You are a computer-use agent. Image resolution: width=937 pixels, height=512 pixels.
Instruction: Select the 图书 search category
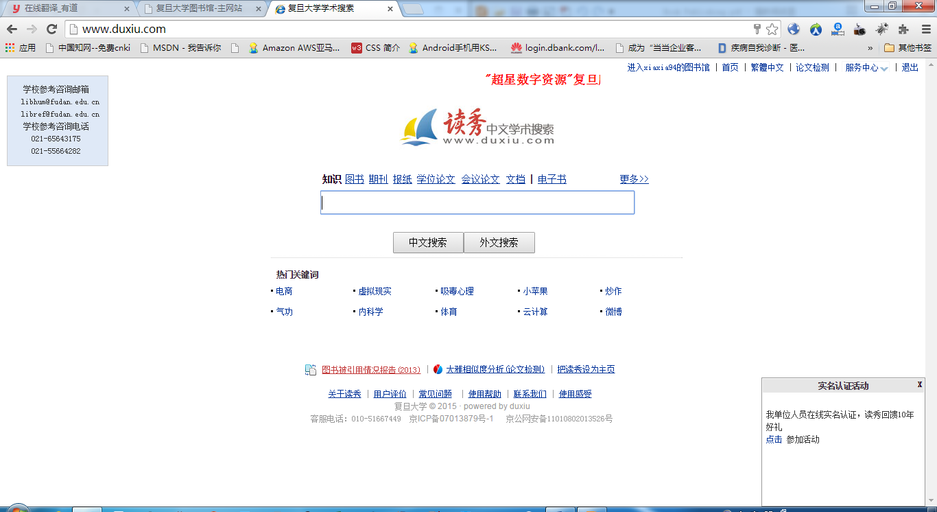click(x=355, y=179)
